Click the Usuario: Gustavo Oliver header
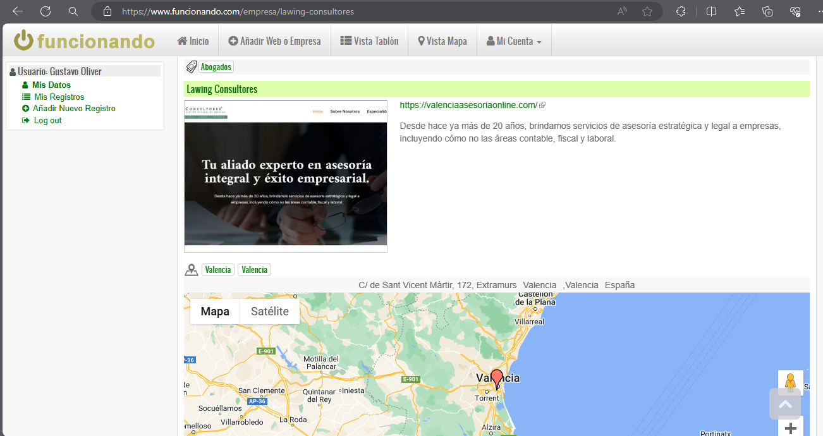This screenshot has height=436, width=823. 85,71
